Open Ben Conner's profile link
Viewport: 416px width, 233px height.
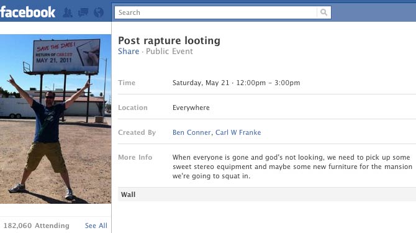coord(192,132)
